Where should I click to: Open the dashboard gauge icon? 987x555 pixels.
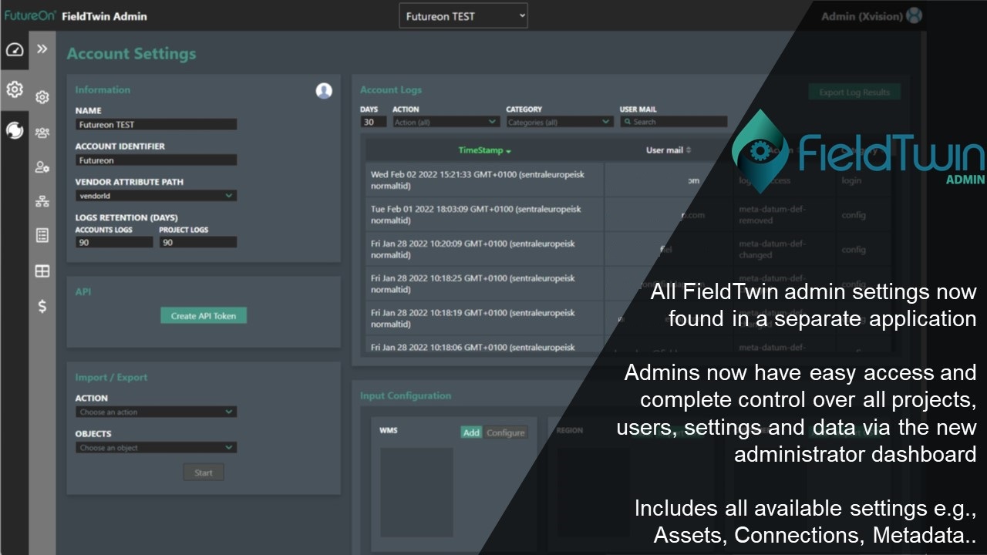(14, 49)
